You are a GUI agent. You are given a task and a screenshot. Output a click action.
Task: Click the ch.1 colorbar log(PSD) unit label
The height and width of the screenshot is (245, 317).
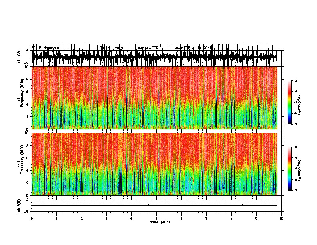(x=300, y=104)
